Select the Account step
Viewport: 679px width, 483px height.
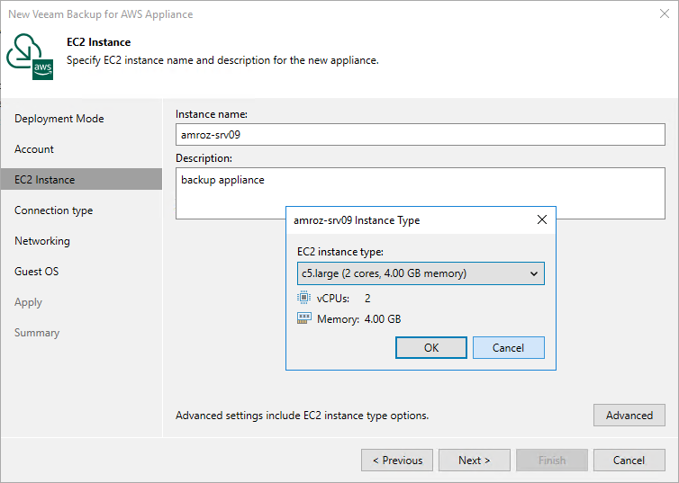tap(34, 149)
